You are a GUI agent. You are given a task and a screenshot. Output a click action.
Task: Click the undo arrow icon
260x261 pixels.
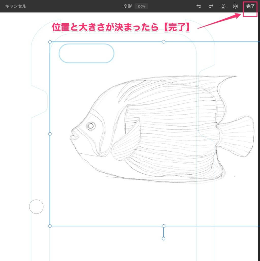click(x=199, y=6)
